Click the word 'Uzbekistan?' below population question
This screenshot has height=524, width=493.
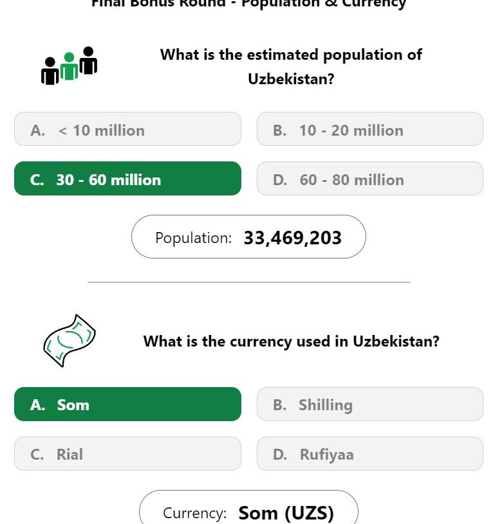pos(291,80)
